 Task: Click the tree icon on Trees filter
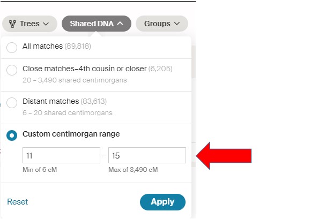(x=12, y=24)
